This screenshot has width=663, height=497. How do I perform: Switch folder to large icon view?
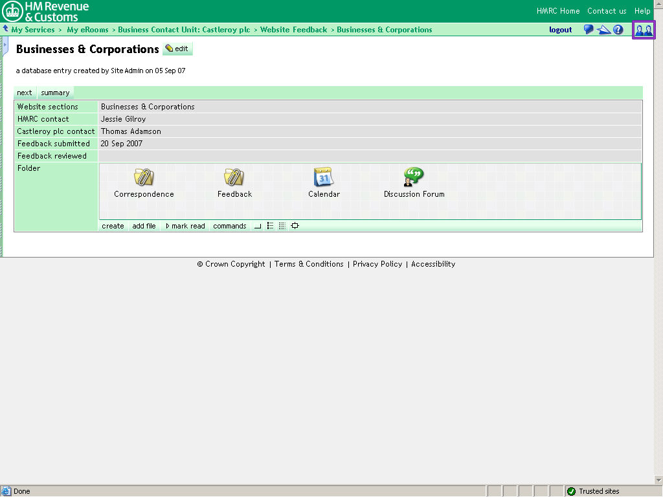258,226
